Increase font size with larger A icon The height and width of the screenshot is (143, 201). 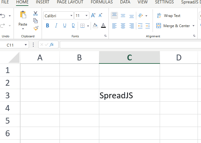(93, 15)
